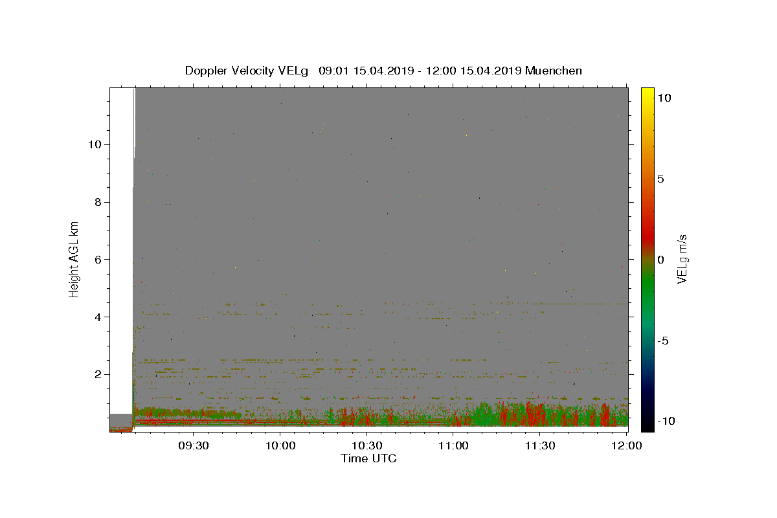Image resolution: width=777 pixels, height=518 pixels.
Task: Click the 'Height AGL km' axis label
Action: click(74, 259)
